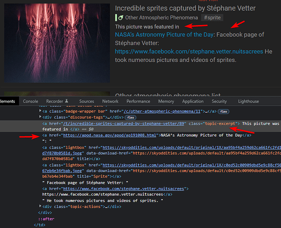Click the /c/other-atmospheric-phenomena/11 href in DOM
Screen dimensions: 281x228
(162, 111)
